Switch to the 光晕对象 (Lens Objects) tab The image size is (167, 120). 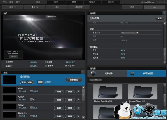point(107,73)
